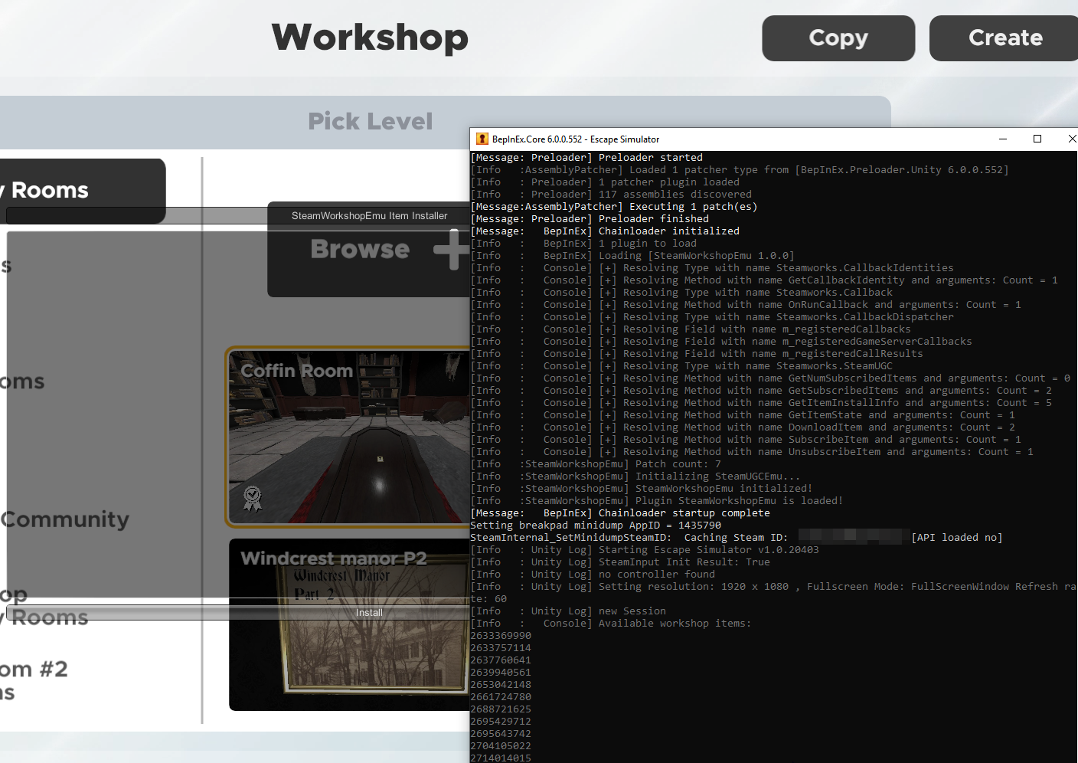Click the 'Starting Escape Simulator v1.0.20403' line
Viewport: 1078px width, 763px height.
[x=645, y=550]
